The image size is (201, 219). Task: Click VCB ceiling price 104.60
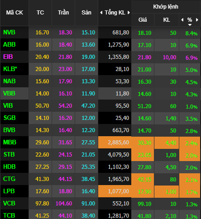64,204
